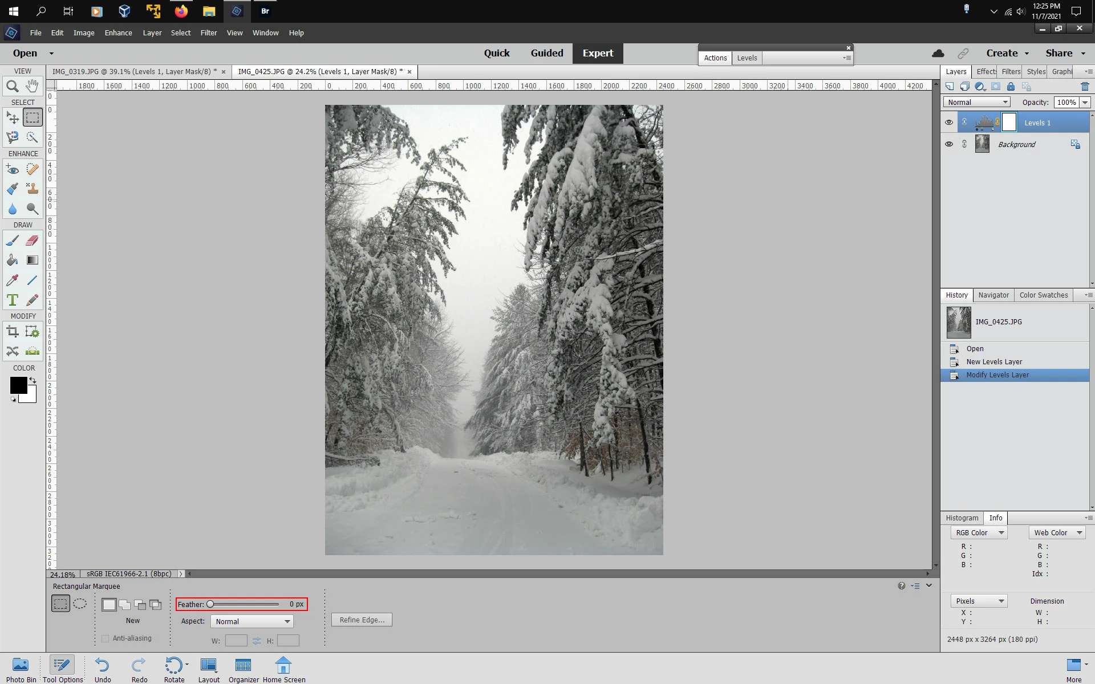Viewport: 1095px width, 684px height.
Task: Select the Hand tool
Action: coord(33,87)
